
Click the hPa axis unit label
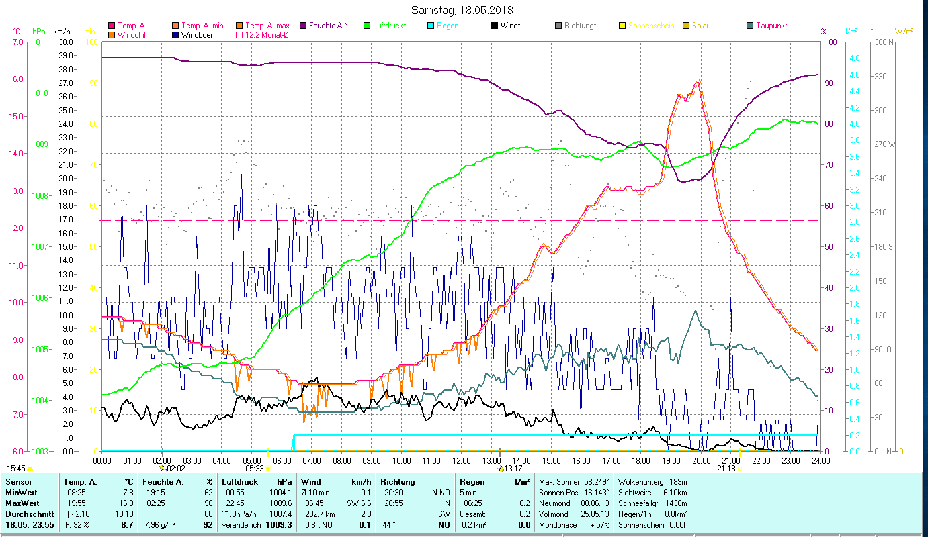point(39,32)
